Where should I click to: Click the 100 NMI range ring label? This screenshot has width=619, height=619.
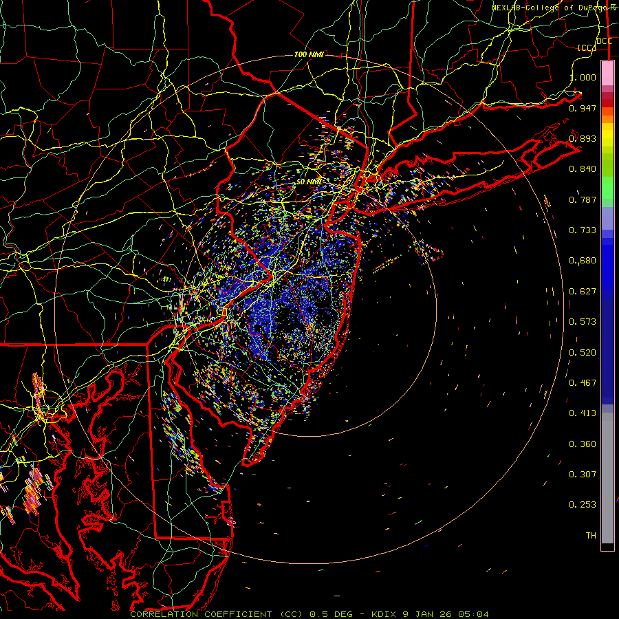tap(309, 54)
